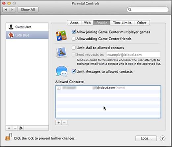This screenshot has height=147, width=172.
Task: Go forward with the right arrow button
Action: pyautogui.click(x=12, y=10)
